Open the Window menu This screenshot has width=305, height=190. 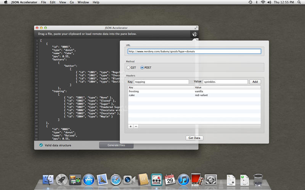point(83,2)
